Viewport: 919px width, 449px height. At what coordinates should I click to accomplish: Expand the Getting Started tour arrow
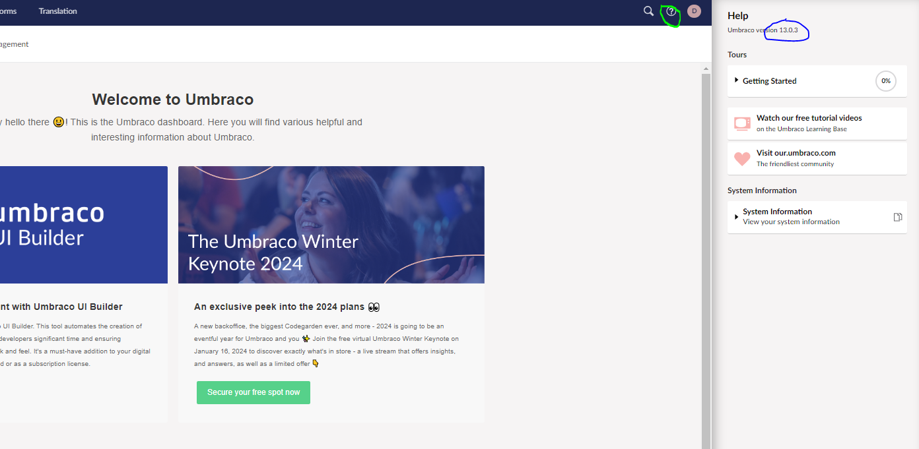coord(737,80)
